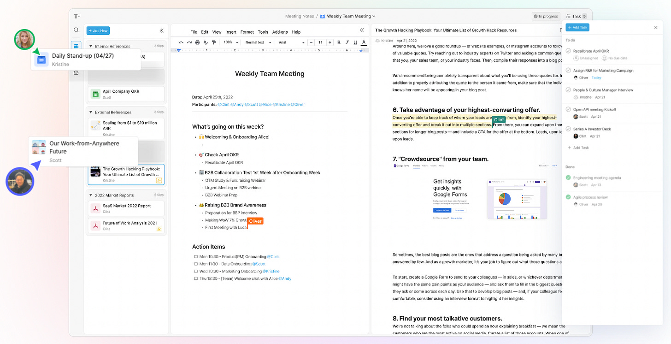The width and height of the screenshot is (671, 344).
Task: Check off Open API meeting Kickoff task
Action: click(568, 109)
